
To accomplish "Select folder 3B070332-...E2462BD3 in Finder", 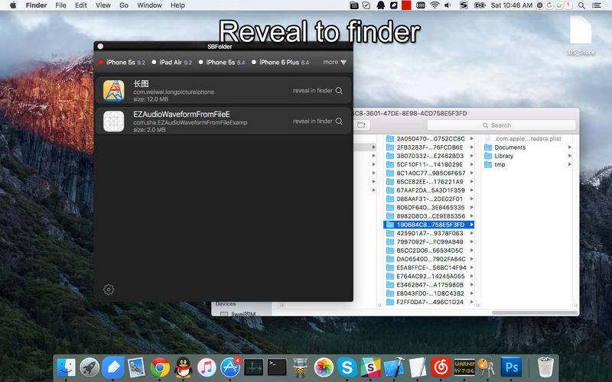I will (428, 156).
